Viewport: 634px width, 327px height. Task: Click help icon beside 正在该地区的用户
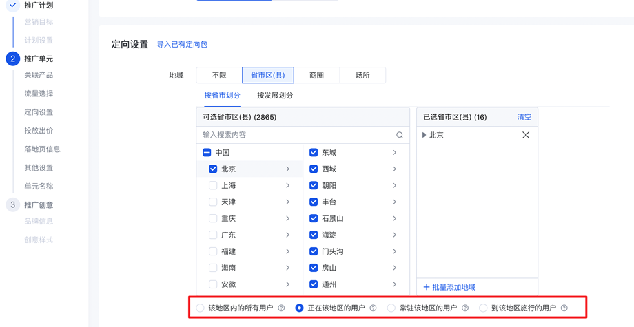point(374,308)
